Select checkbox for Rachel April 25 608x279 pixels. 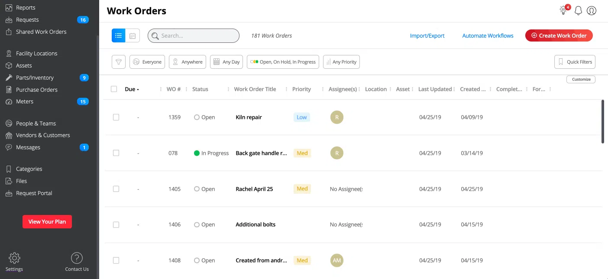tap(116, 189)
